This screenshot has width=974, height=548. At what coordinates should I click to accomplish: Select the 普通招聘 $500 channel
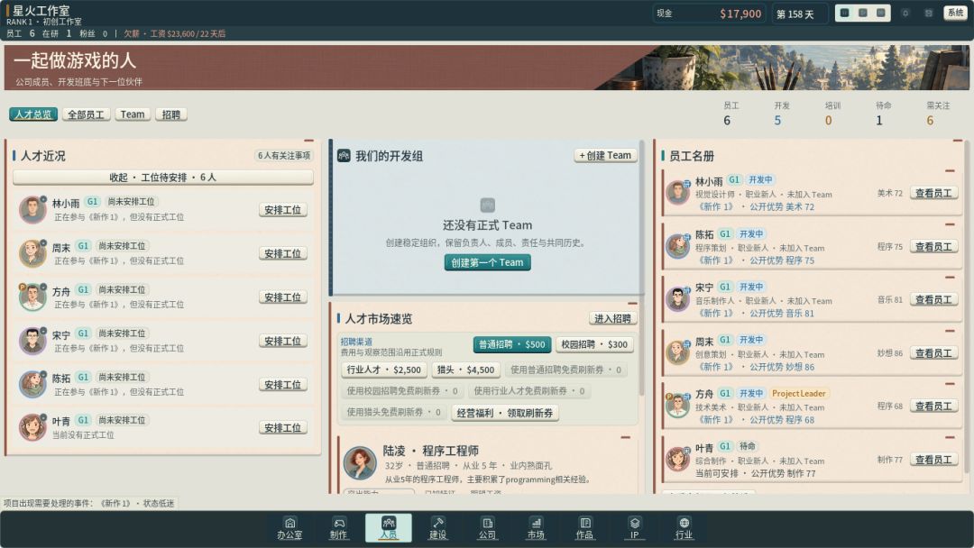pyautogui.click(x=512, y=344)
